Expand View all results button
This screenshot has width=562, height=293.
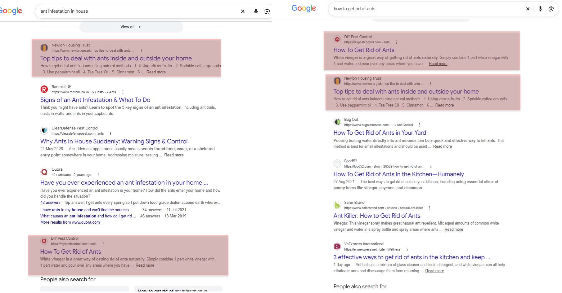pyautogui.click(x=131, y=27)
